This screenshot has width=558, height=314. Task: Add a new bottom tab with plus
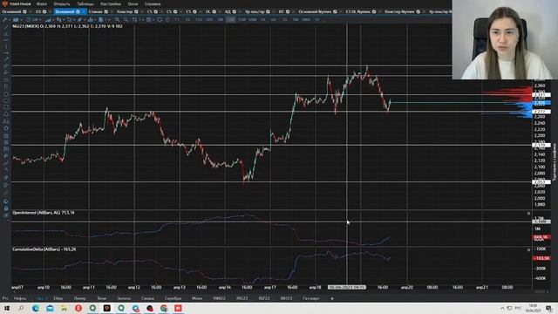pyautogui.click(x=332, y=298)
